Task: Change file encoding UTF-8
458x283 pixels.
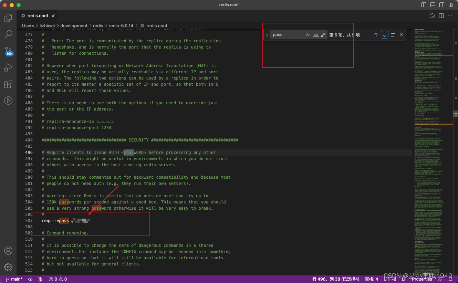Action: (x=390, y=279)
